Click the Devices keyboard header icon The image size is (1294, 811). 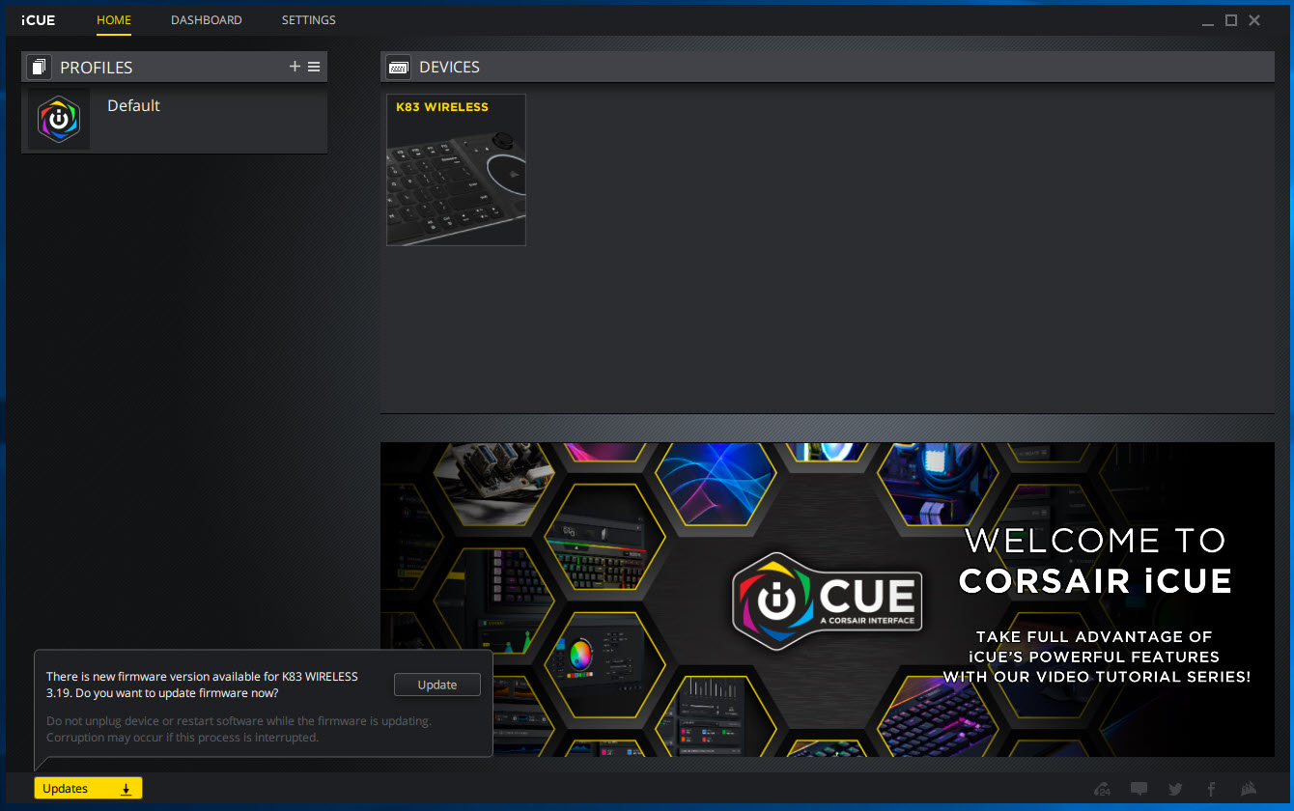(x=397, y=68)
